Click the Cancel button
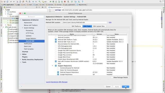165x93 pixels. click(108, 87)
